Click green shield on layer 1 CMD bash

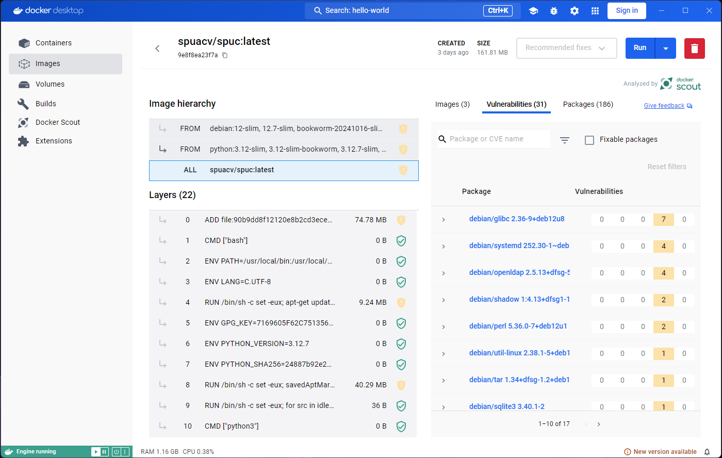pos(401,240)
